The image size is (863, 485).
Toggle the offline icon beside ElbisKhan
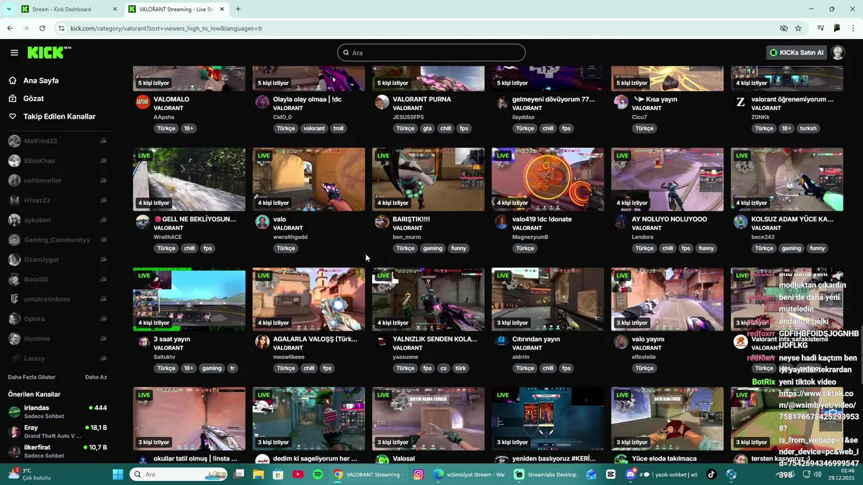pos(103,161)
